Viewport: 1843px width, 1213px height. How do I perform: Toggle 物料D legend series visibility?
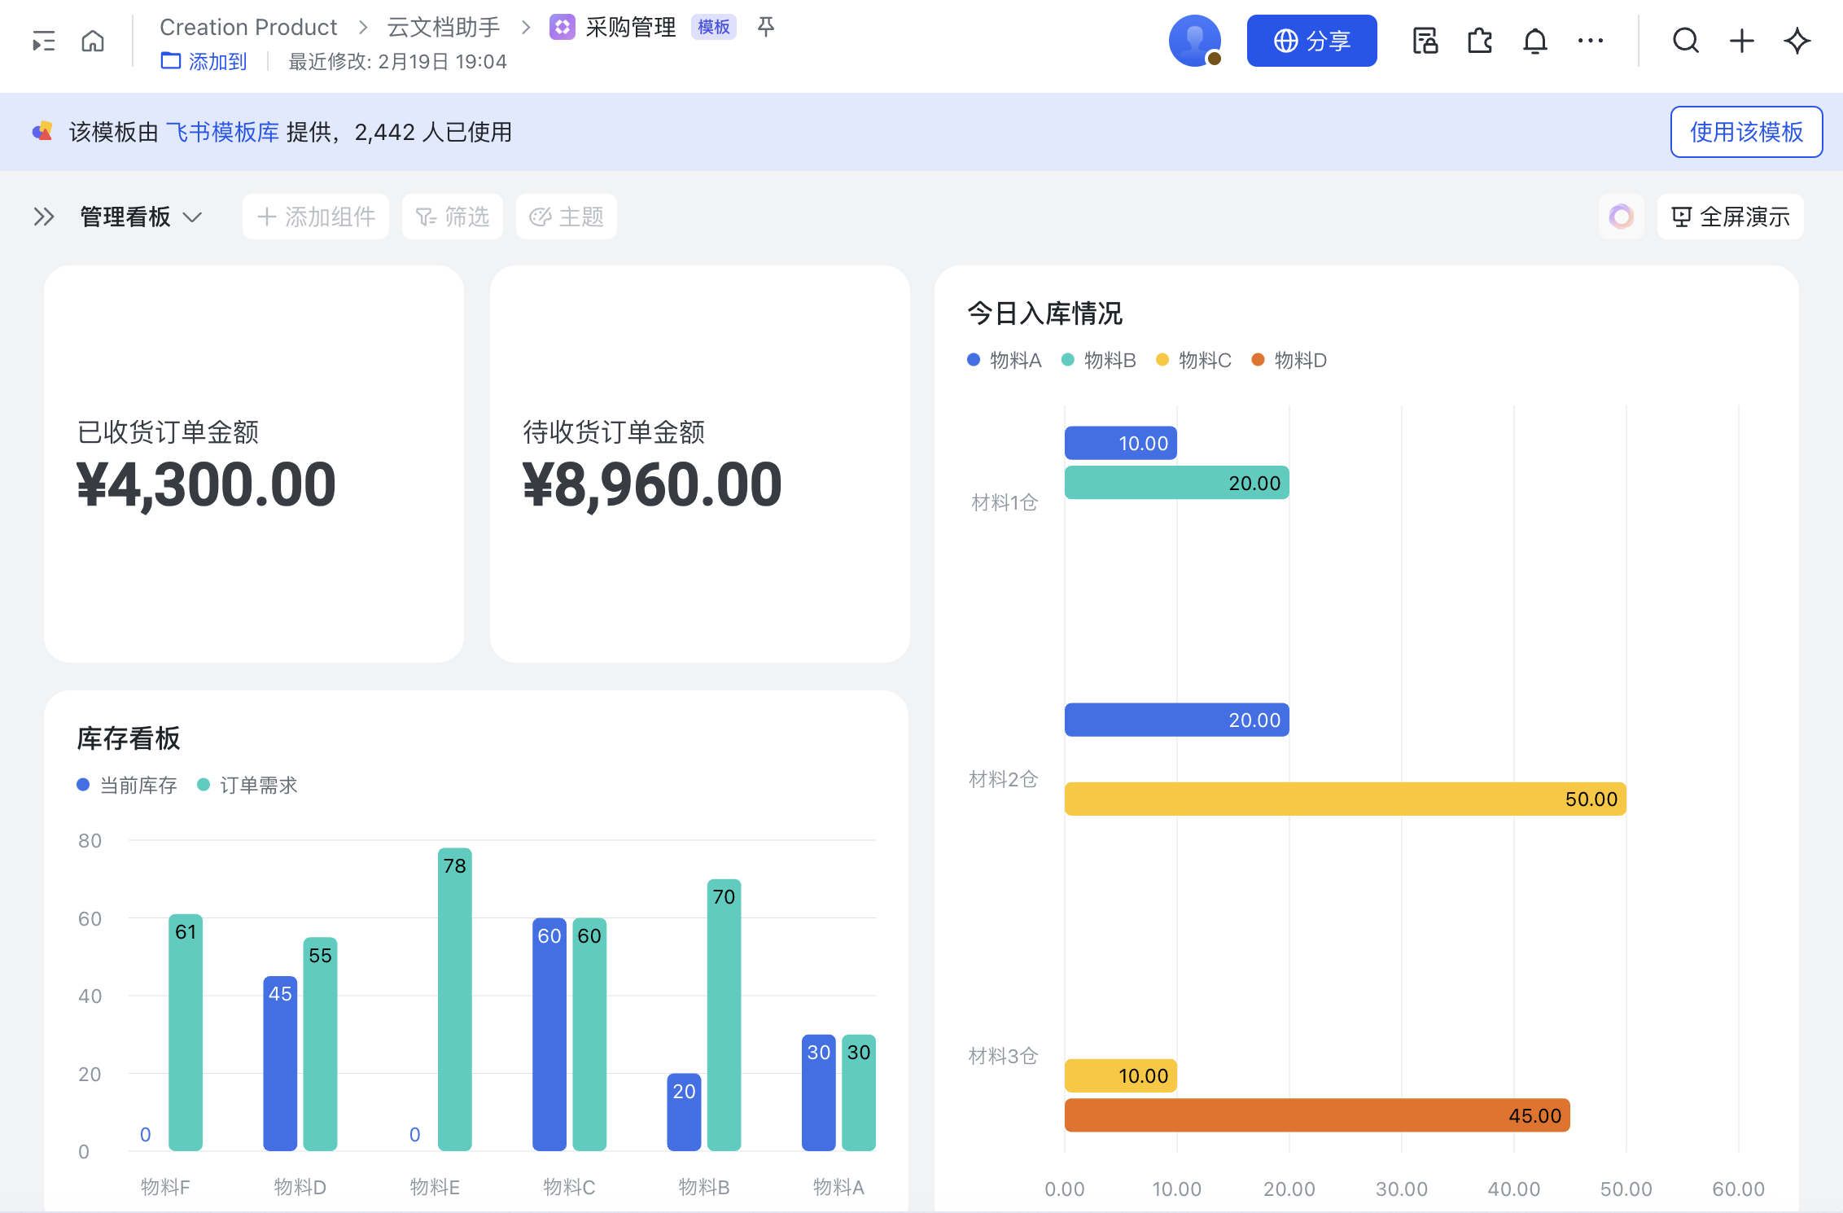(x=1289, y=360)
